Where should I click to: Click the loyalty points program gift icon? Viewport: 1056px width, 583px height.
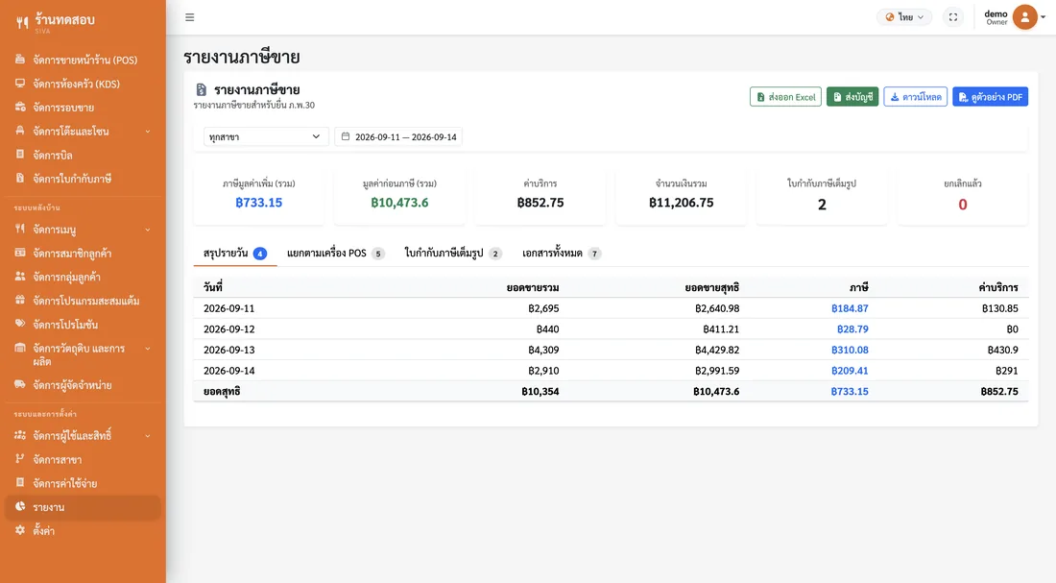pyautogui.click(x=20, y=300)
